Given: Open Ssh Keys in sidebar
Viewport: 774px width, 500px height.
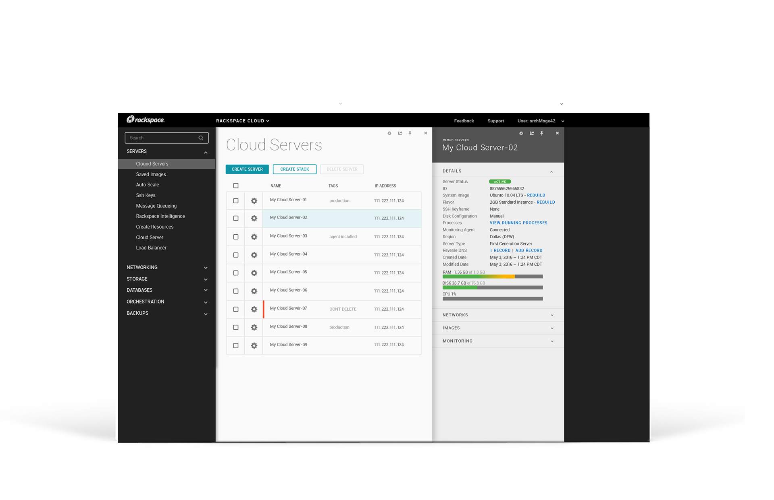Looking at the screenshot, I should click(146, 195).
